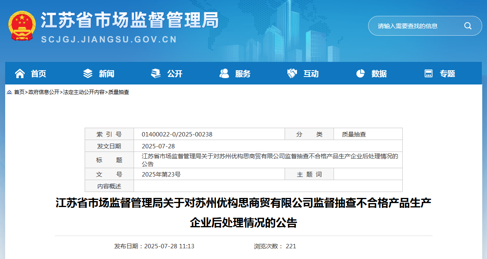Click the 发文日期 label cell
The width and height of the screenshot is (487, 259).
109,146
